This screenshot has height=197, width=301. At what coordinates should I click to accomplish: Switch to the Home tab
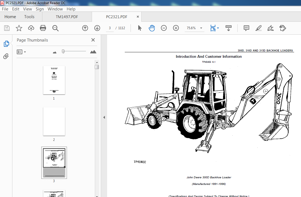point(10,17)
